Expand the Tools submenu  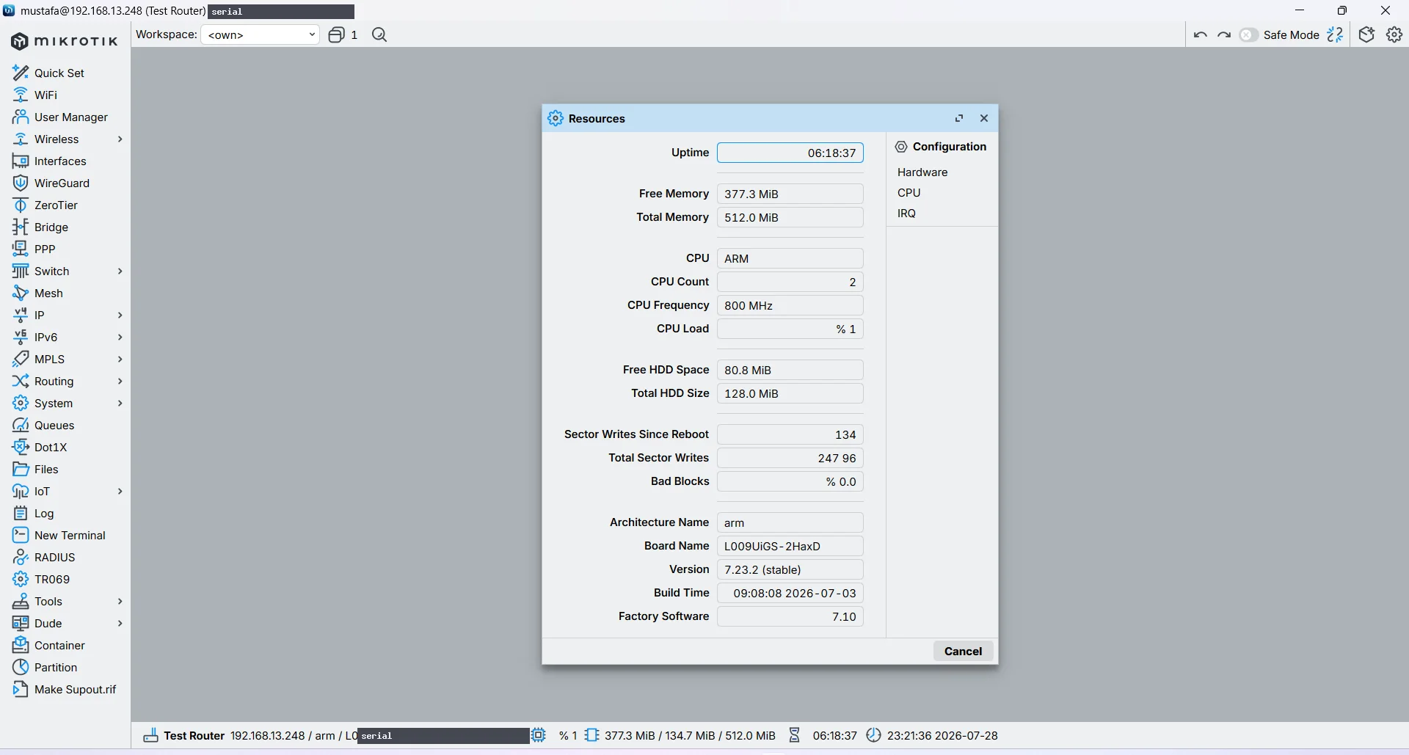[120, 601]
